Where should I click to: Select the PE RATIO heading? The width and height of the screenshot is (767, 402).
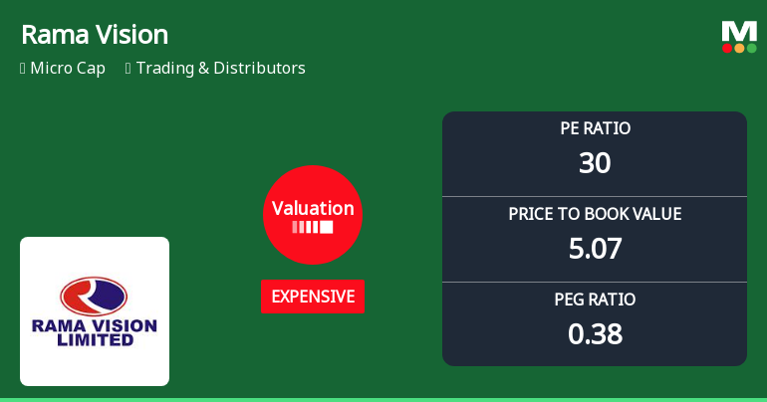595,128
